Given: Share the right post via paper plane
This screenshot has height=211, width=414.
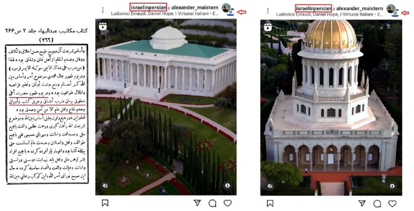Looking at the screenshot, I should coord(362,203).
